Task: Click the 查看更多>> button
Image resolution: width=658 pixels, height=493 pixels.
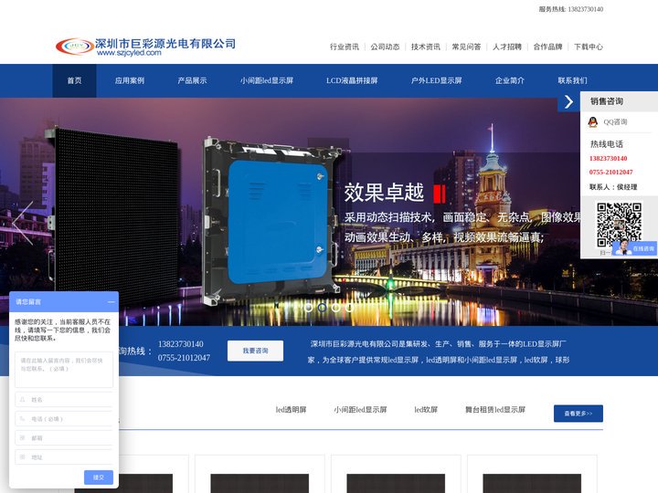Action: [x=578, y=414]
